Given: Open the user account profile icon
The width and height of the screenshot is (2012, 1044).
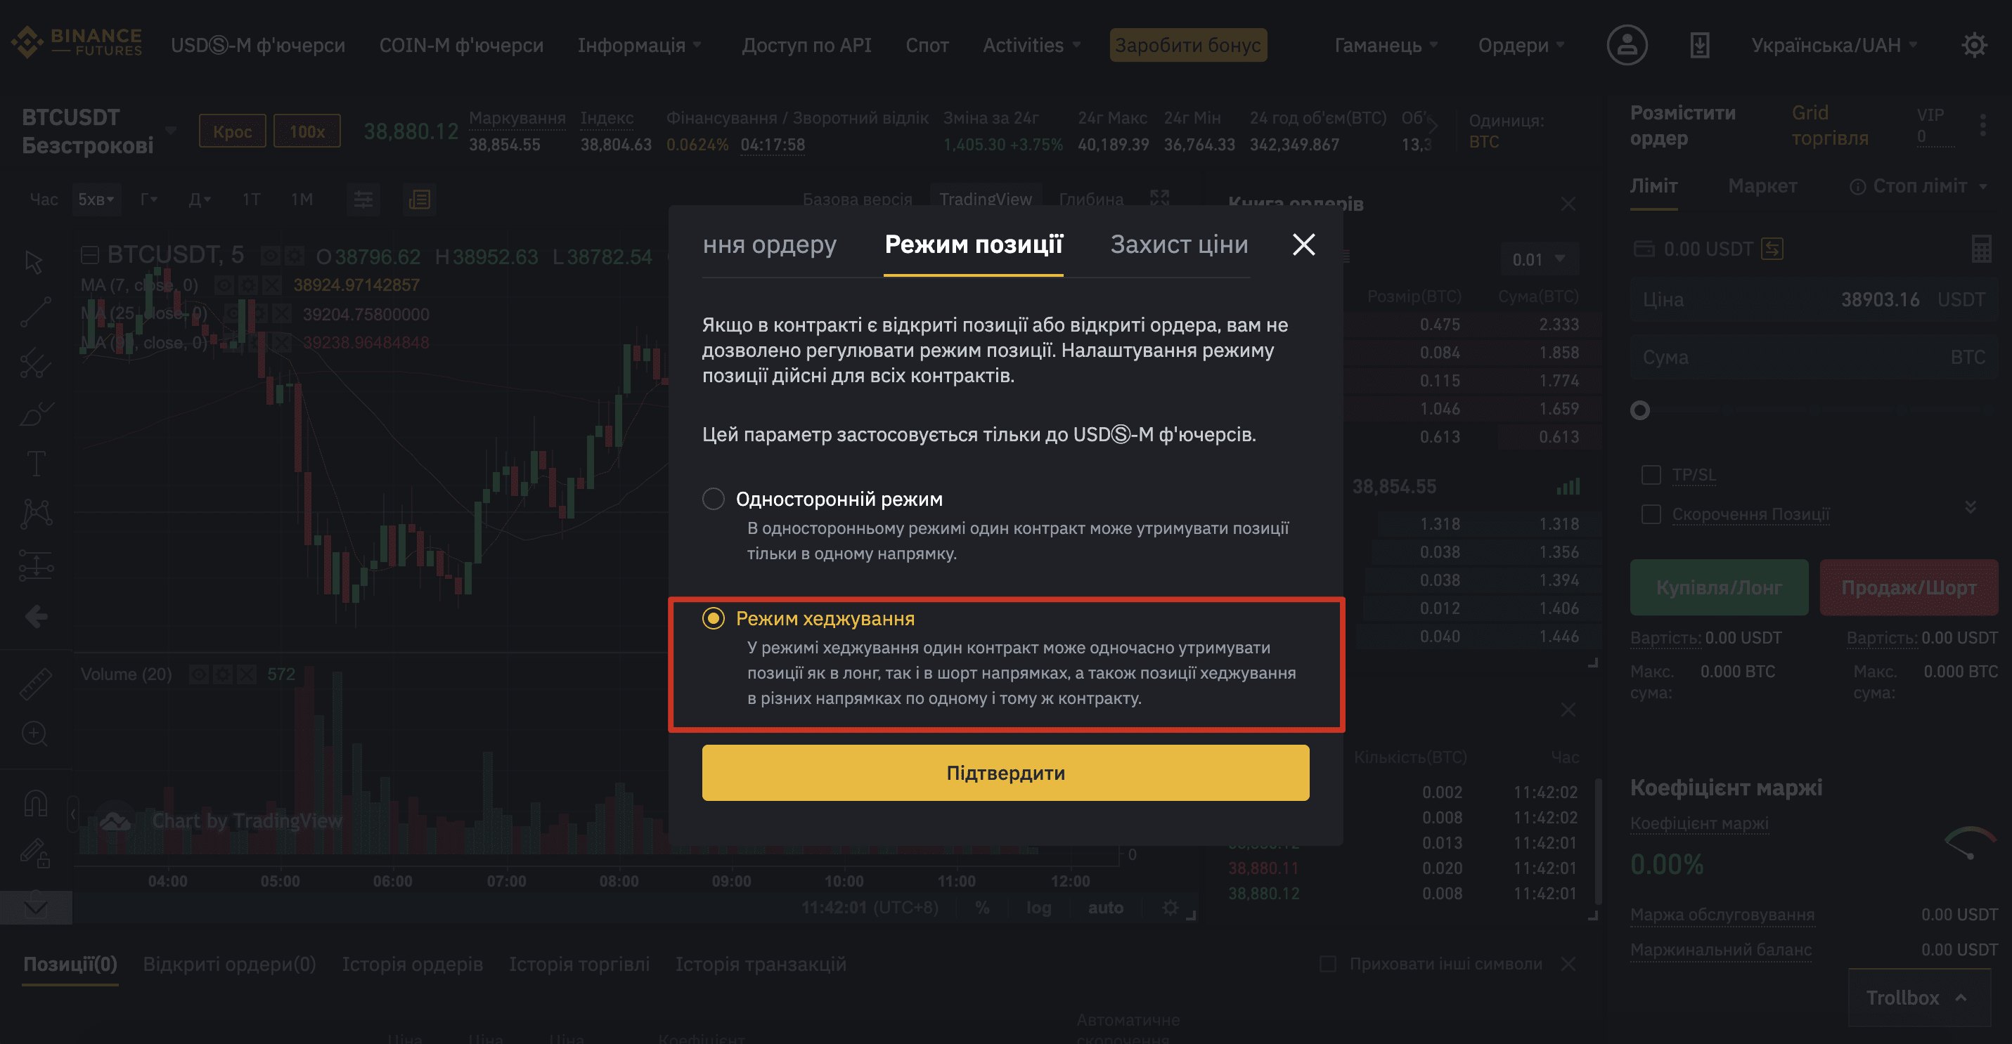Looking at the screenshot, I should [1627, 45].
